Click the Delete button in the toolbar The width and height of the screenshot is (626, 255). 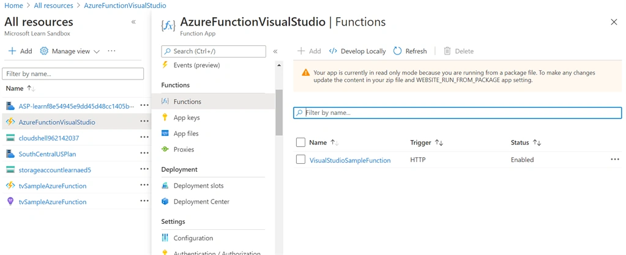pyautogui.click(x=459, y=51)
